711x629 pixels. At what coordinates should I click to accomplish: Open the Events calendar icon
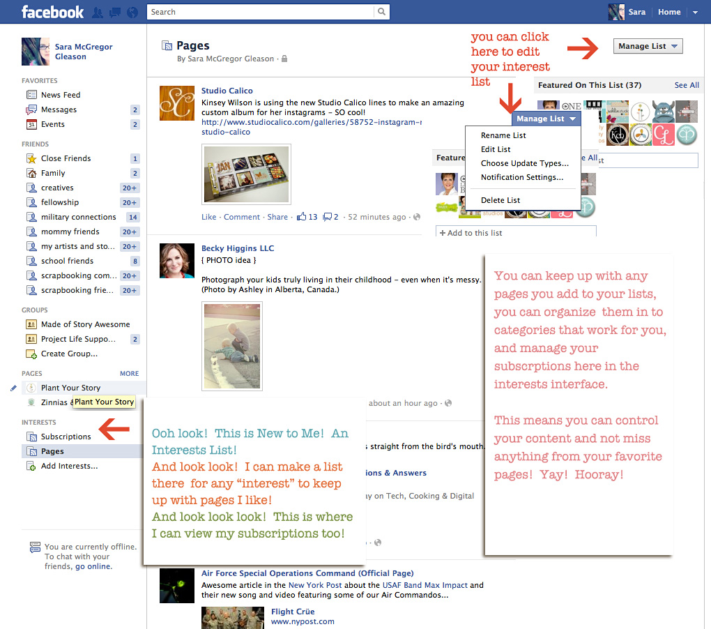click(x=31, y=124)
